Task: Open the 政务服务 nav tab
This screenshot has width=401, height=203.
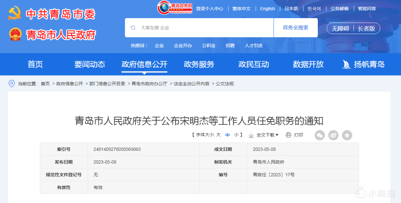Action: coord(199,64)
